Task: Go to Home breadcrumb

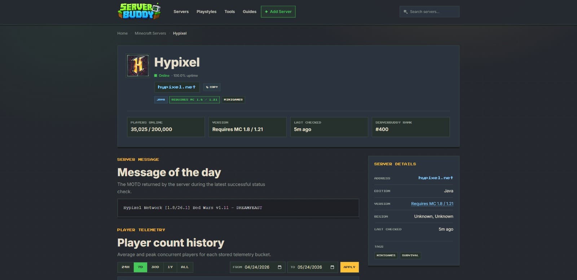Action: 123,33
